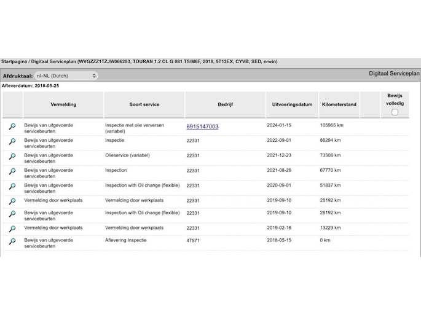The height and width of the screenshot is (315, 421).
Task: Click the 6915147003 company link
Action: [202, 126]
